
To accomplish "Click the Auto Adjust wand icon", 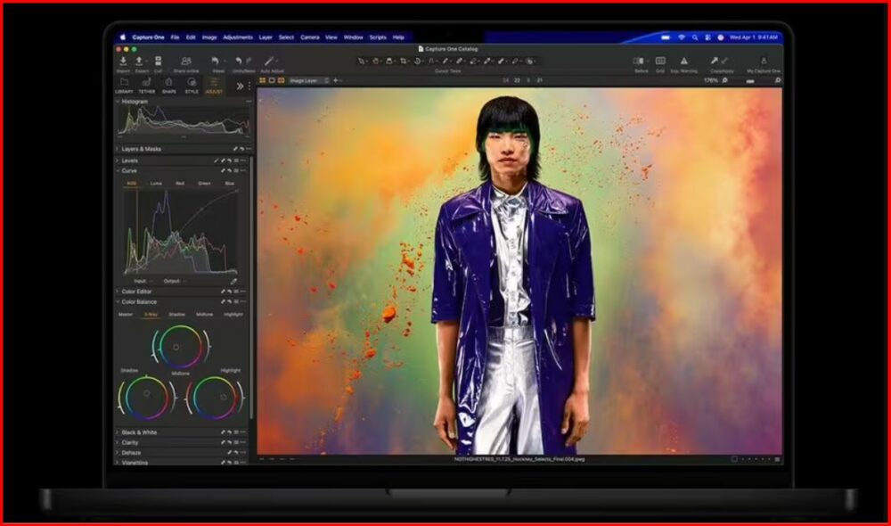I will click(x=269, y=61).
